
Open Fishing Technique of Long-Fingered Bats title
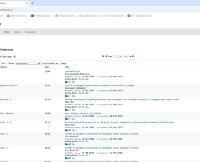[x=122, y=100]
